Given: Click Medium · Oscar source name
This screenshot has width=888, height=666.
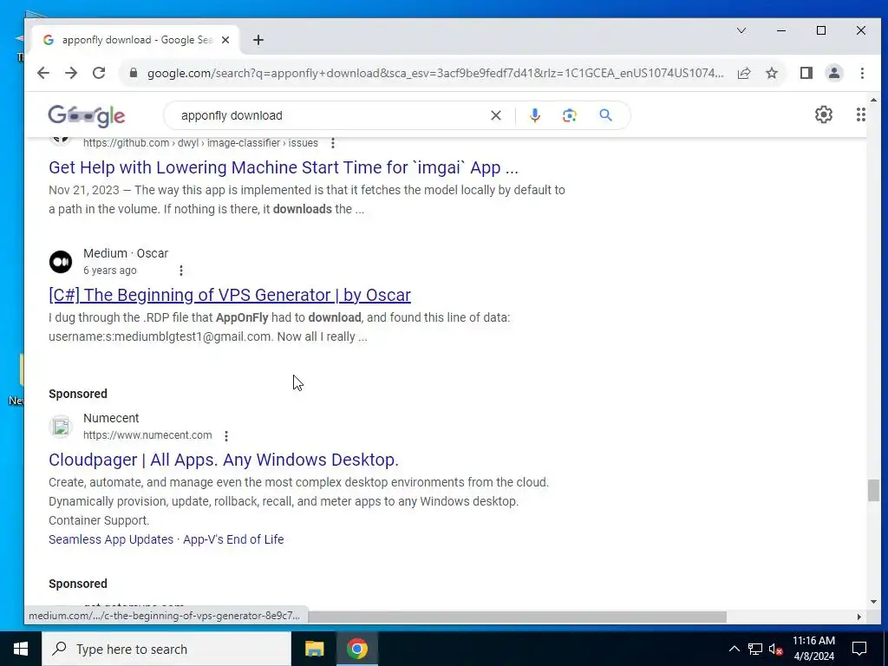Looking at the screenshot, I should click(126, 254).
